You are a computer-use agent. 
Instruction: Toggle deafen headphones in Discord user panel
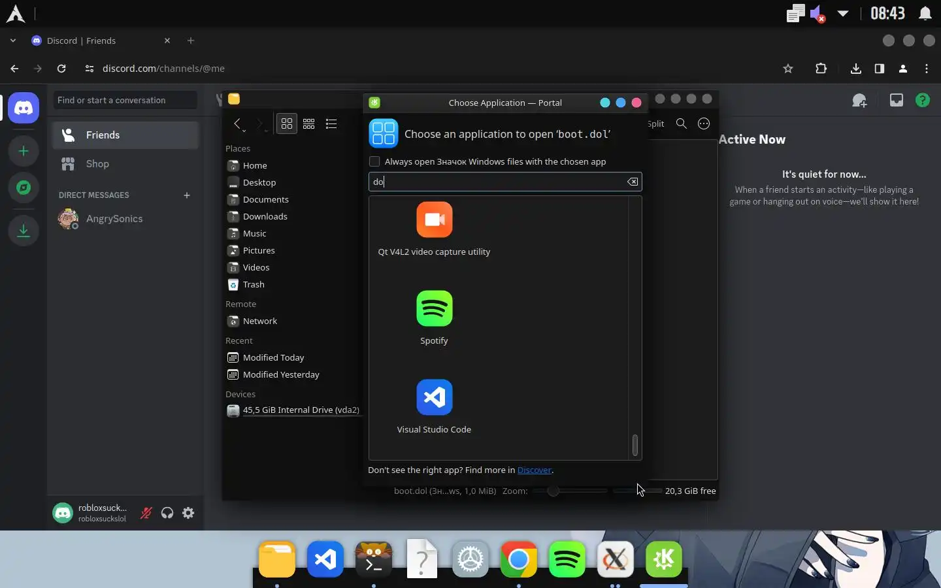pyautogui.click(x=167, y=513)
